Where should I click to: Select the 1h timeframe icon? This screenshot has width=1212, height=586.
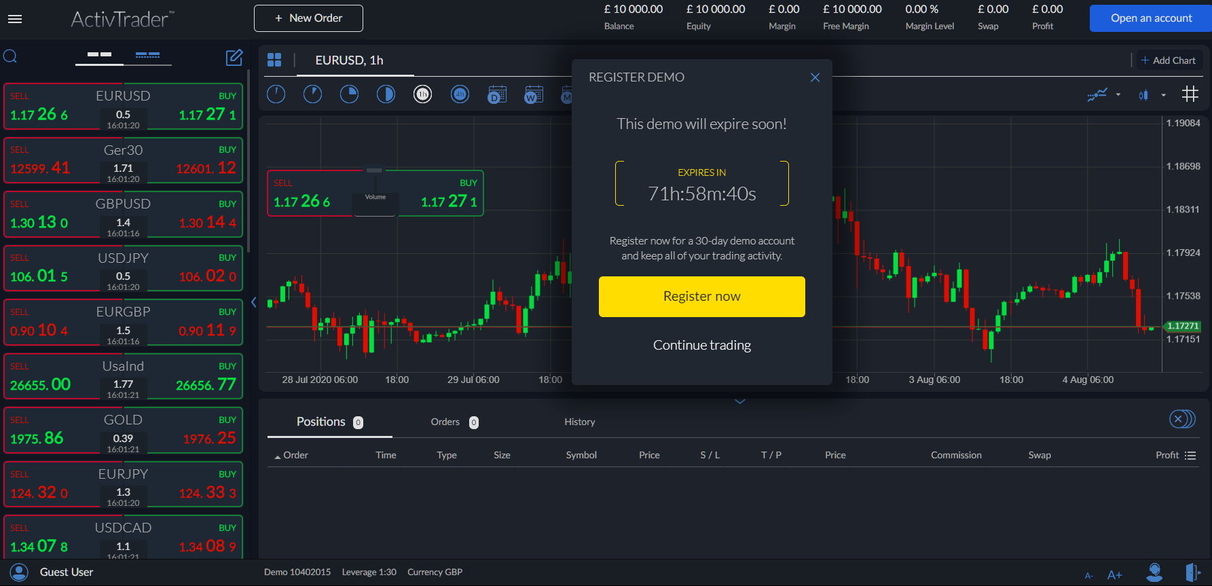422,94
